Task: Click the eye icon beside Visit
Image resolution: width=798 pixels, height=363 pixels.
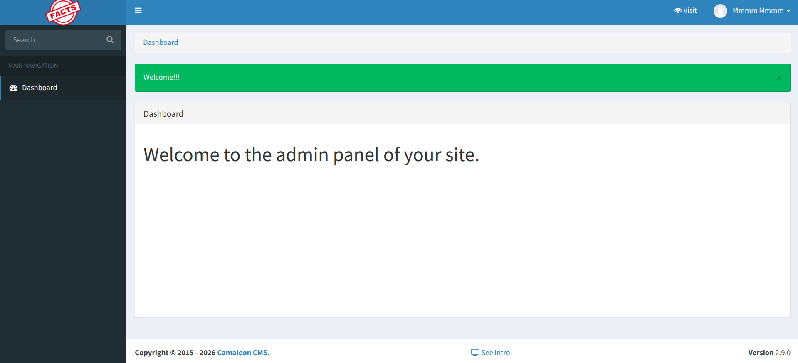Action: [678, 10]
